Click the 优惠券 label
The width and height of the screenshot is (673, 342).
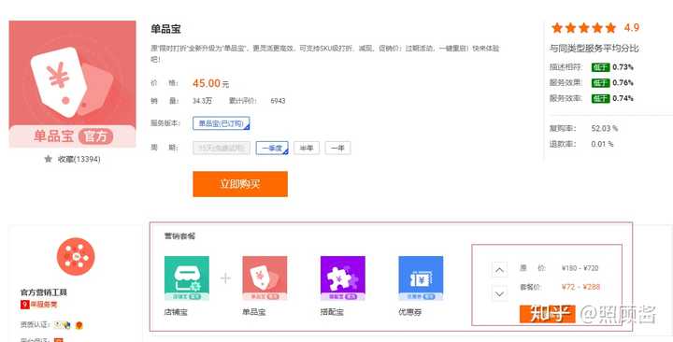410,312
